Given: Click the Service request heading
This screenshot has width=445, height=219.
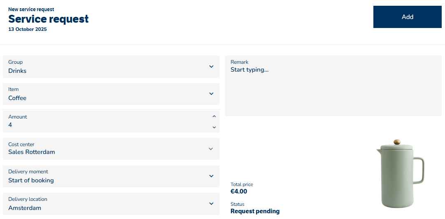Looking at the screenshot, I should (x=49, y=19).
